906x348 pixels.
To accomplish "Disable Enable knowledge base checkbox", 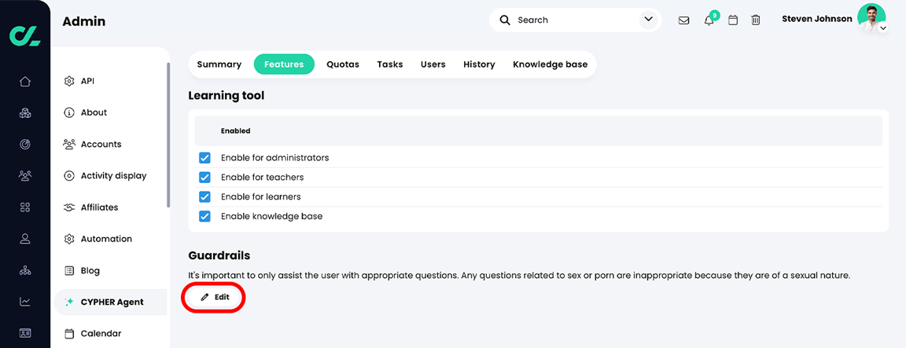I will 204,216.
